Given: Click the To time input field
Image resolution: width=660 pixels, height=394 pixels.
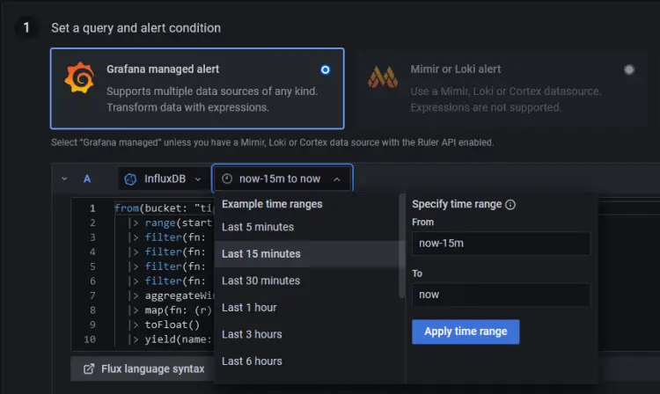Looking at the screenshot, I should point(501,295).
